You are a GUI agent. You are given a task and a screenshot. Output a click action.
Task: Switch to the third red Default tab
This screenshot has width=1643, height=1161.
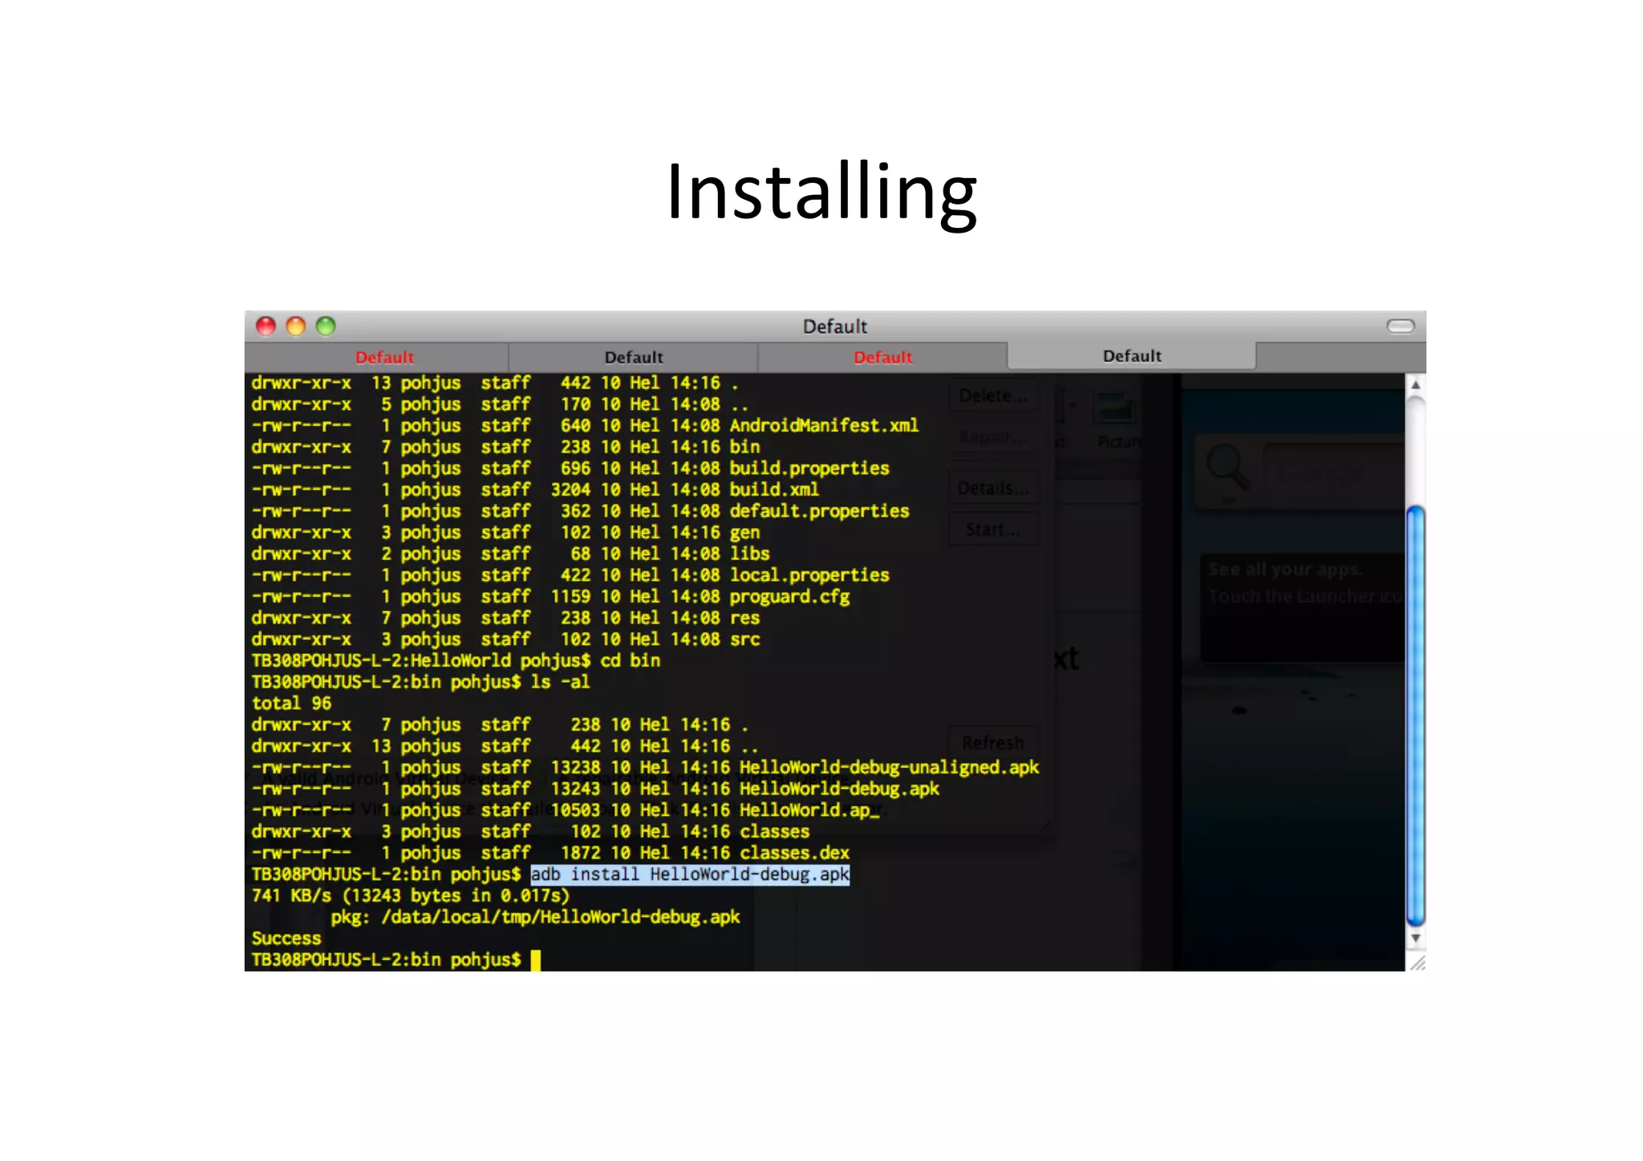(882, 357)
